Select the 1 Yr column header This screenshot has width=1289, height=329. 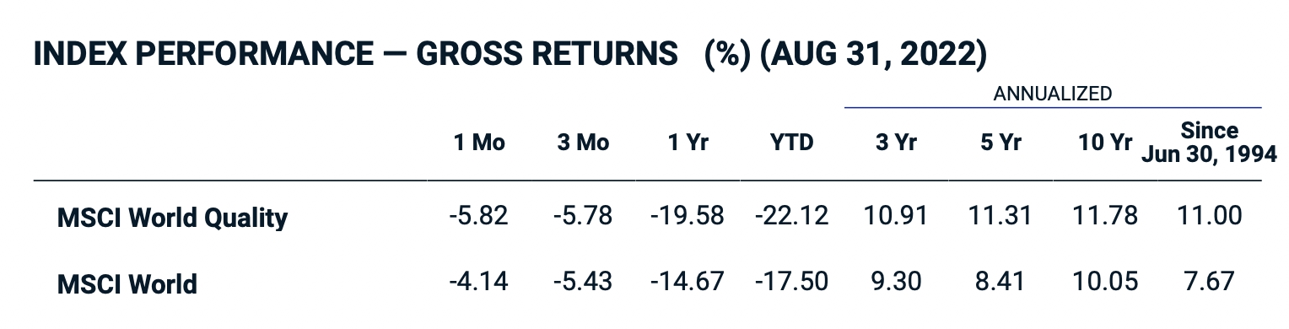(x=688, y=143)
